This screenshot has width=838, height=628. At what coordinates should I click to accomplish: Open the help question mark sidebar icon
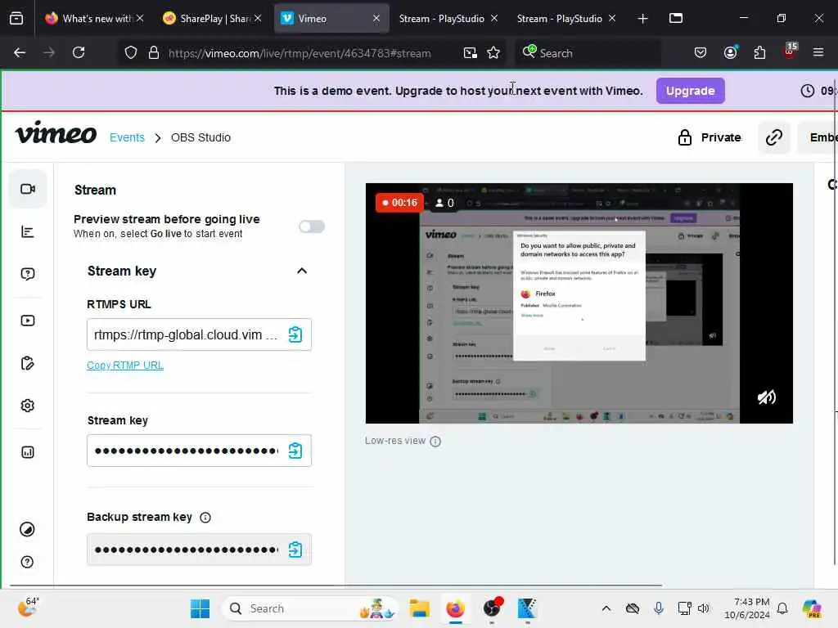point(27,562)
